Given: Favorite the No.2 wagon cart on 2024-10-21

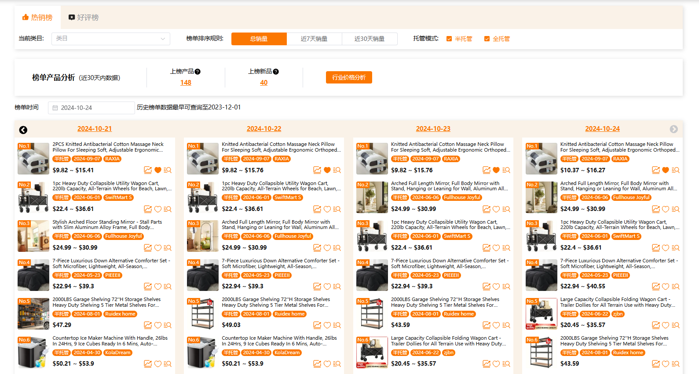Looking at the screenshot, I should [158, 209].
